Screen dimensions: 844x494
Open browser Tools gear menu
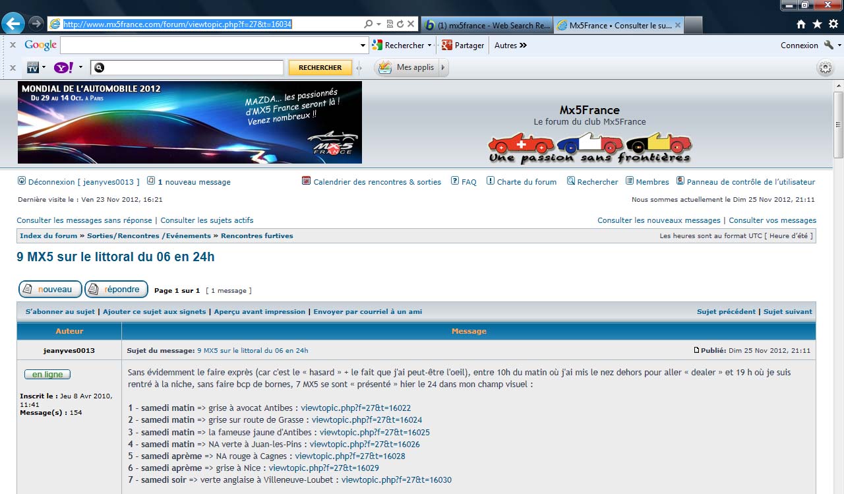pos(832,24)
